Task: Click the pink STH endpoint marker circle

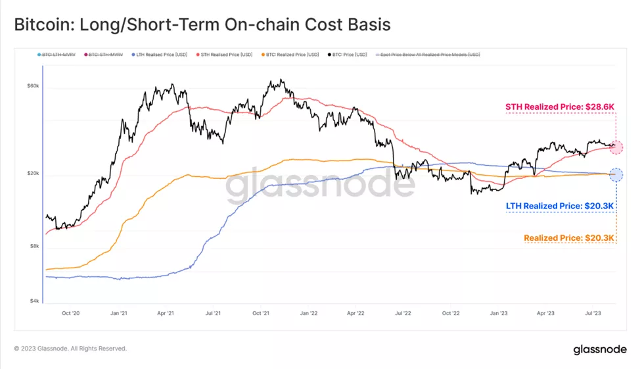Action: (x=616, y=147)
